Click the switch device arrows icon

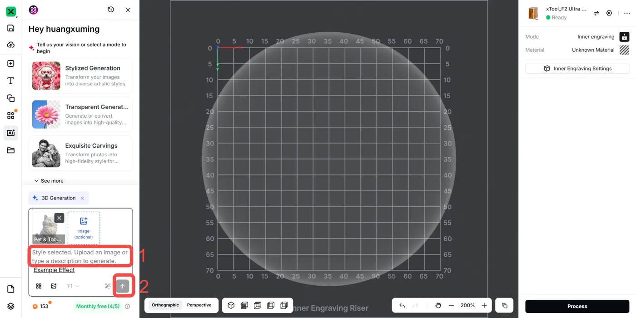[596, 13]
